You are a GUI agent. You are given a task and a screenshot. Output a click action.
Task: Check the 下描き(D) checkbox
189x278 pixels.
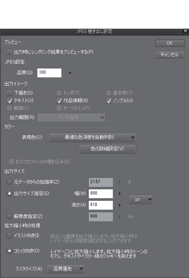tap(10, 93)
